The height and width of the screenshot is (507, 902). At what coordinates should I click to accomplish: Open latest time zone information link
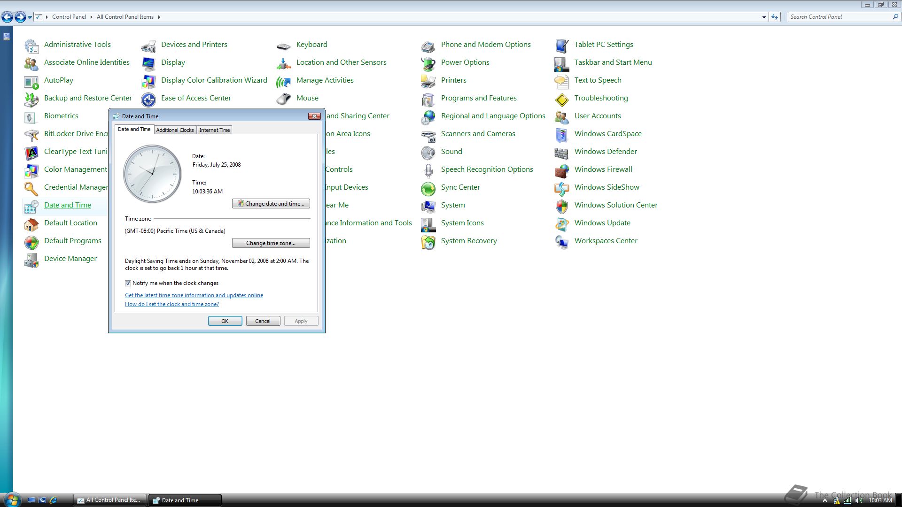click(194, 295)
